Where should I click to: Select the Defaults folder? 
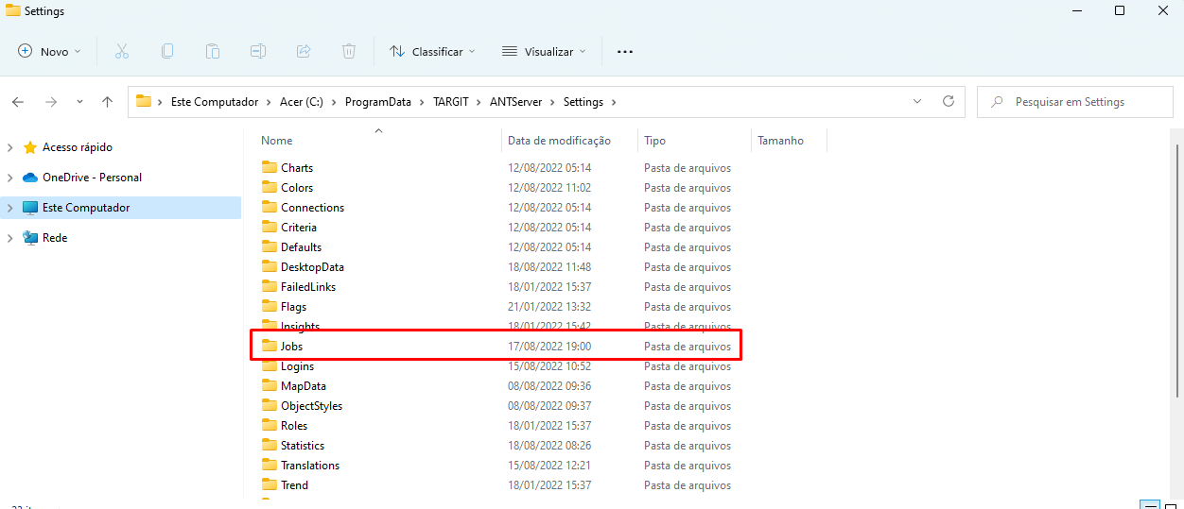[x=301, y=247]
